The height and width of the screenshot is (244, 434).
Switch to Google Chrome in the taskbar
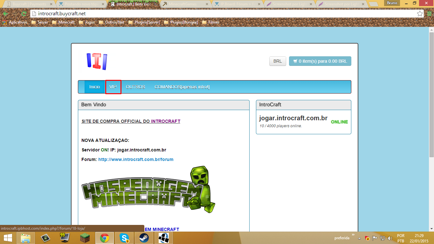click(x=105, y=238)
